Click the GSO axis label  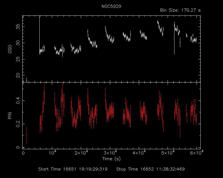pyautogui.click(x=10, y=49)
